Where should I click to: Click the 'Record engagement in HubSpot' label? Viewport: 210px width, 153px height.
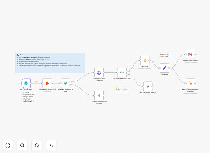click(190, 90)
